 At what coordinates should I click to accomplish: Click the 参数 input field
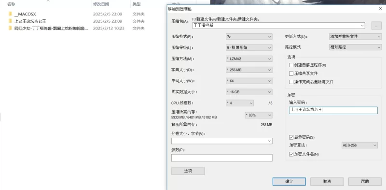(x=222, y=158)
